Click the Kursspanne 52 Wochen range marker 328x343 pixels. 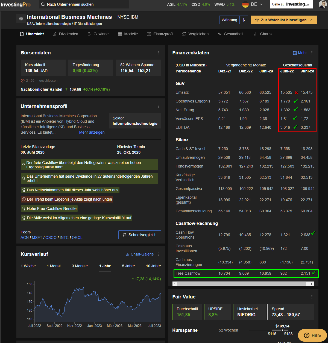point(282,330)
